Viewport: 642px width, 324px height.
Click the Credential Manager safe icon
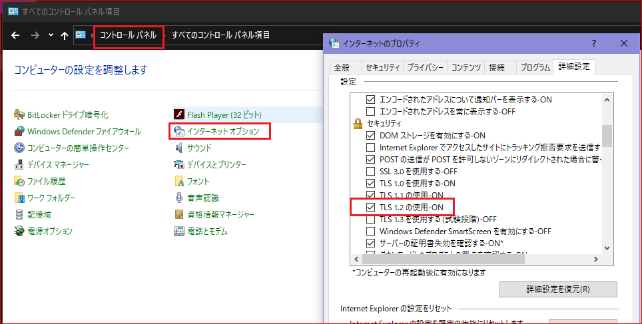tap(179, 214)
